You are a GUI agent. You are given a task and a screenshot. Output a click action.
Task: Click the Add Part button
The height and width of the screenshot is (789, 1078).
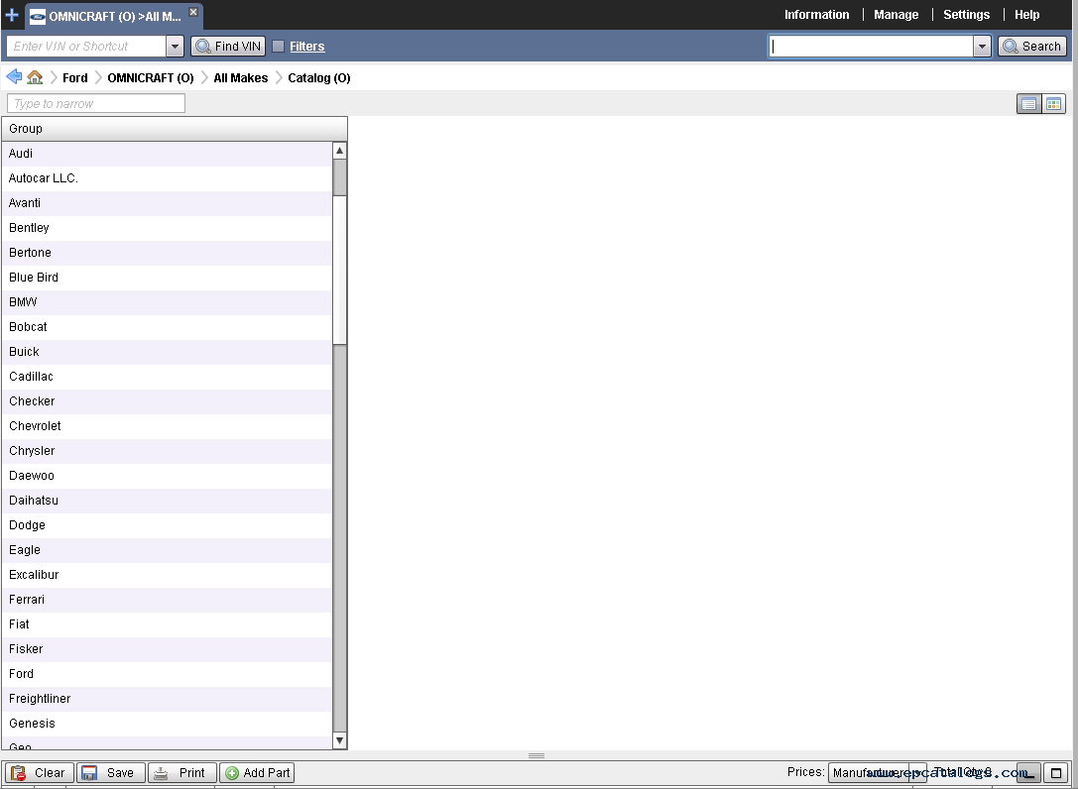click(x=257, y=773)
